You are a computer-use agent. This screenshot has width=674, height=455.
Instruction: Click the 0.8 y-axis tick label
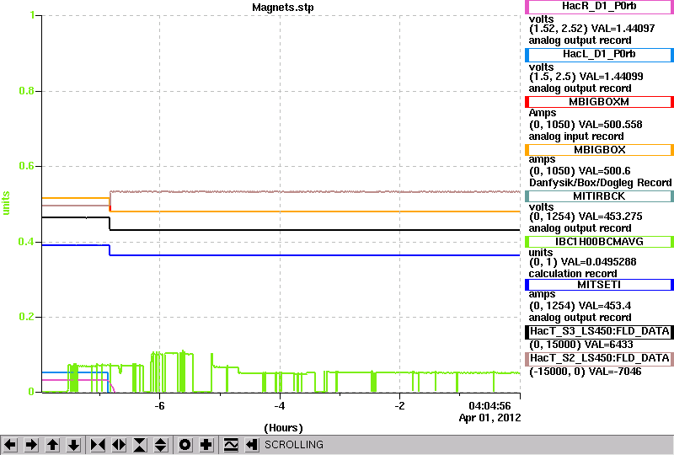tap(27, 91)
